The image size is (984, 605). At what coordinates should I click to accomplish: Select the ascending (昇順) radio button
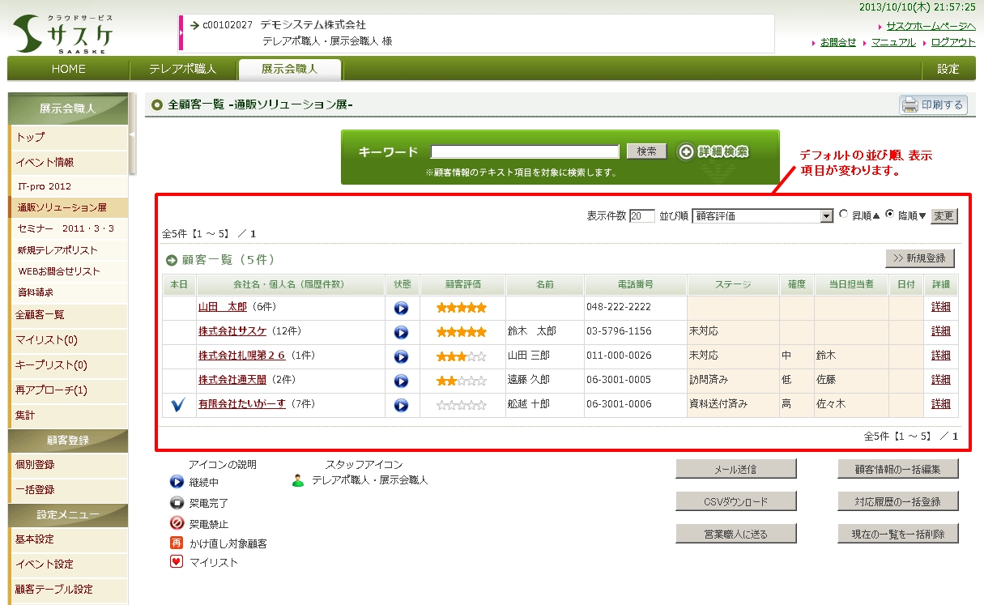(844, 215)
